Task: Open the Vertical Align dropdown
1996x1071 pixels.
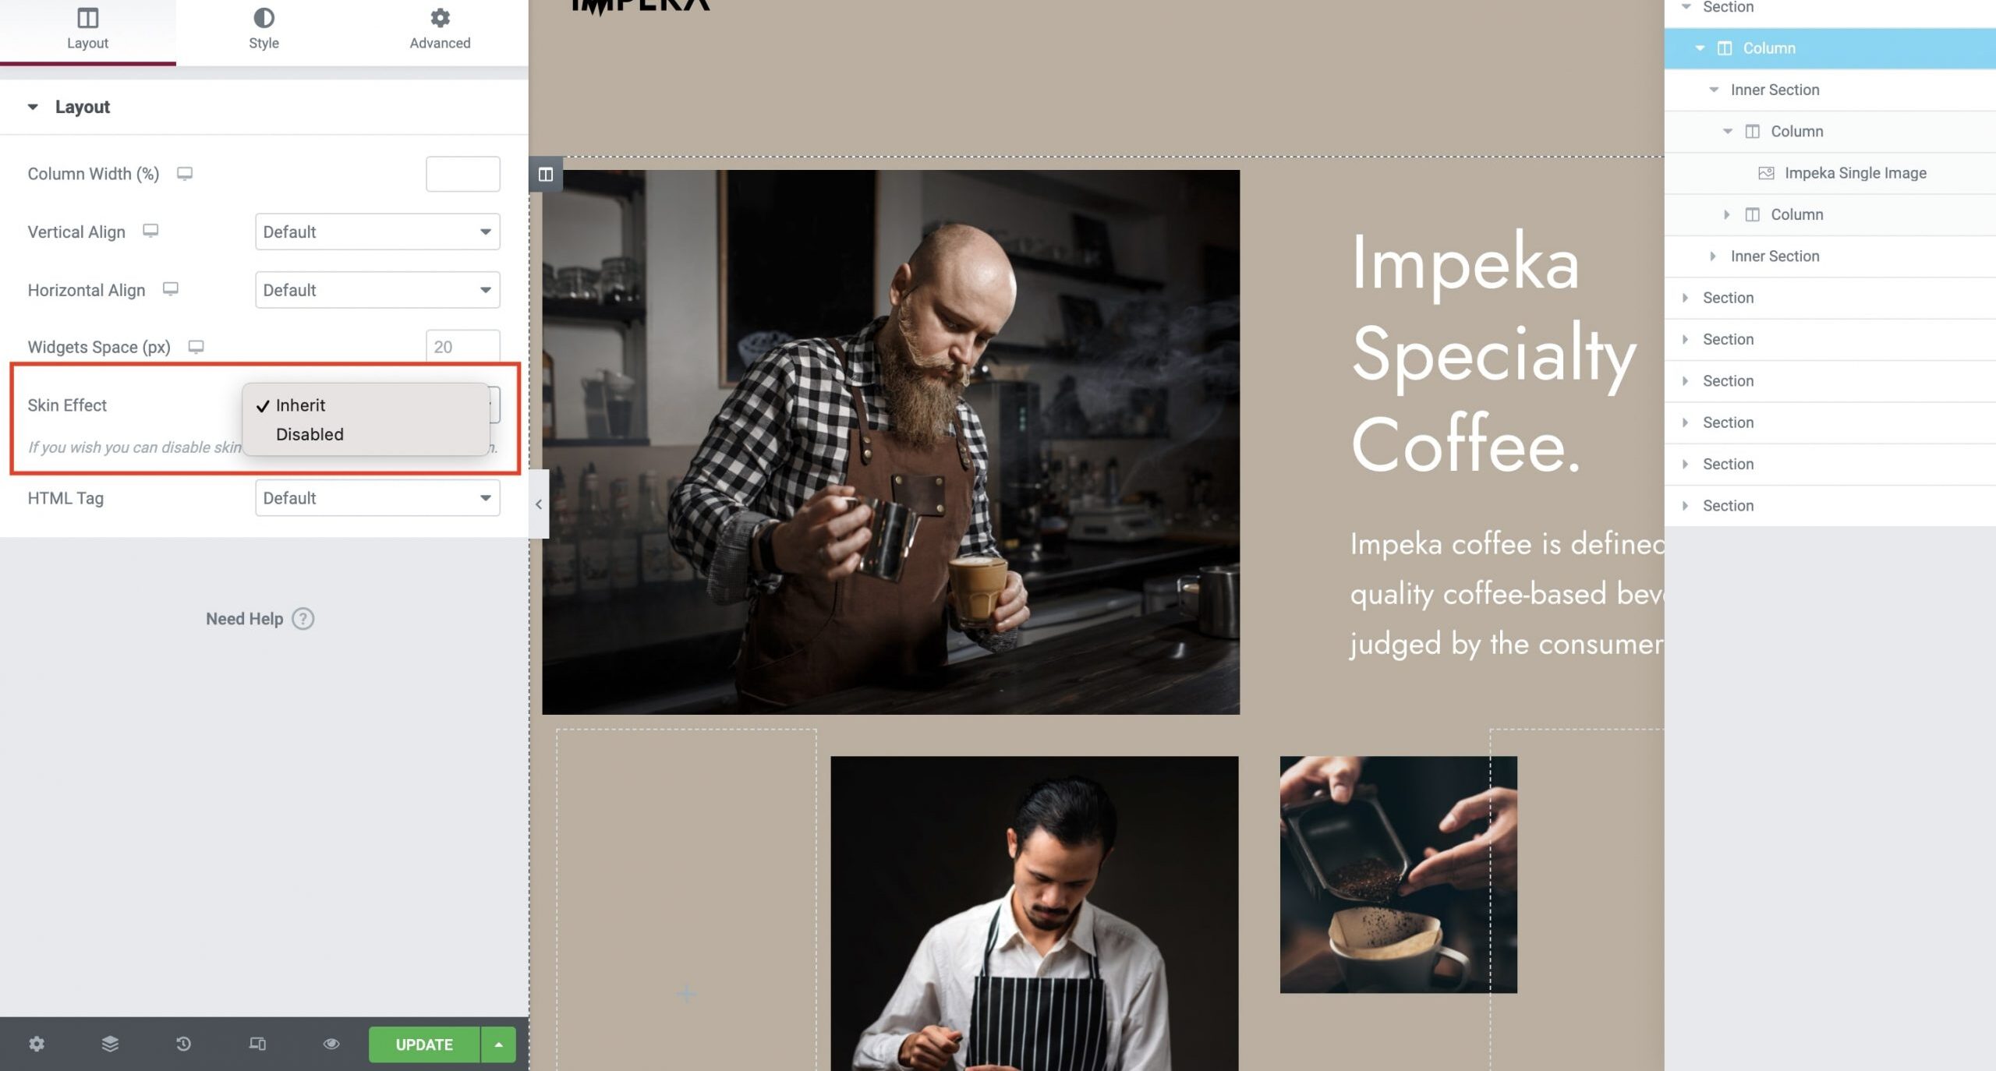Action: (377, 232)
